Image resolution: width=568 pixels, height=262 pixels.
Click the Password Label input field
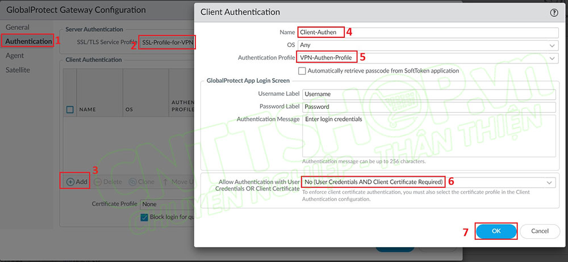429,107
